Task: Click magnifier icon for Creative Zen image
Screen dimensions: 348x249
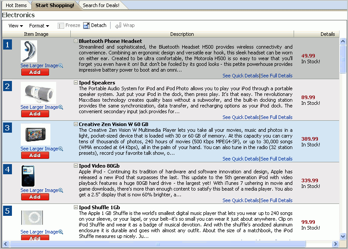Action: (x=61, y=149)
